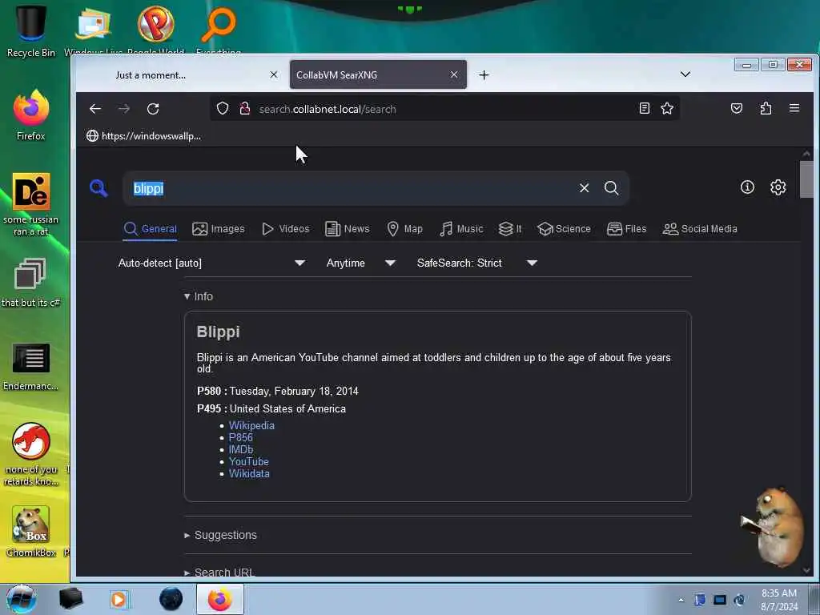Open SearXNG about info icon
The image size is (820, 615).
[x=747, y=187]
